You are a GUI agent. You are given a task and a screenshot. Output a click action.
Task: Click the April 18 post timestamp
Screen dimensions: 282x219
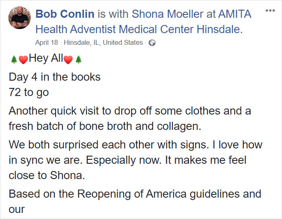point(47,43)
